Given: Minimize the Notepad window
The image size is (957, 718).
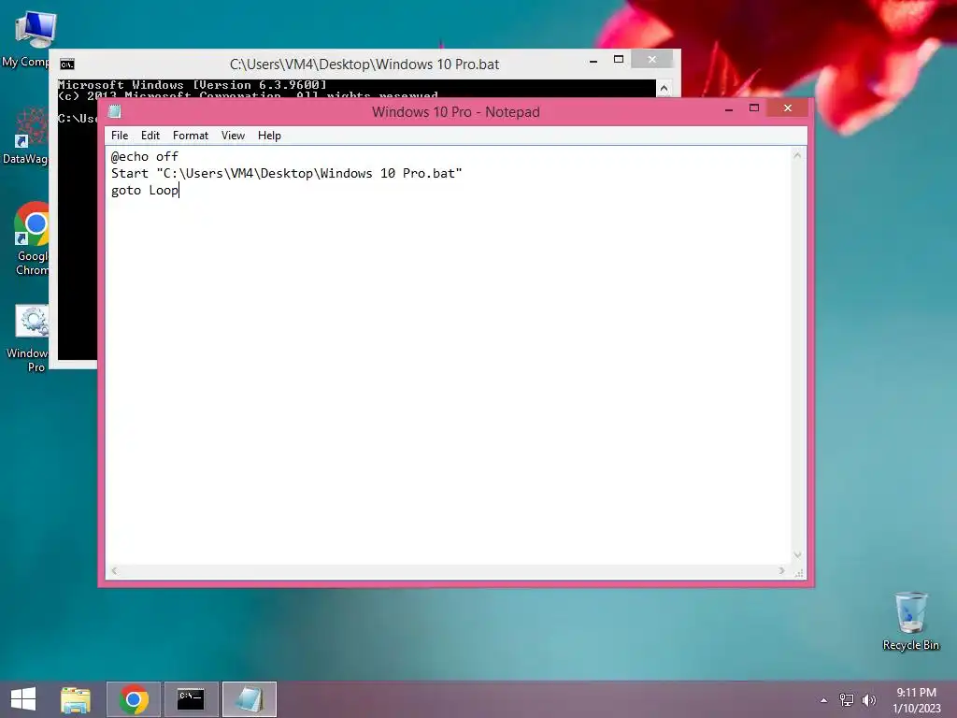Looking at the screenshot, I should [729, 109].
